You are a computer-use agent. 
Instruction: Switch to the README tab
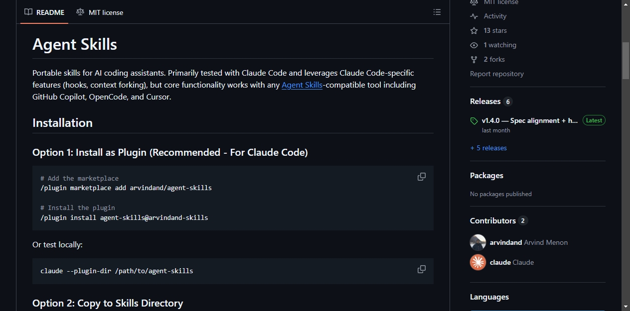point(44,12)
